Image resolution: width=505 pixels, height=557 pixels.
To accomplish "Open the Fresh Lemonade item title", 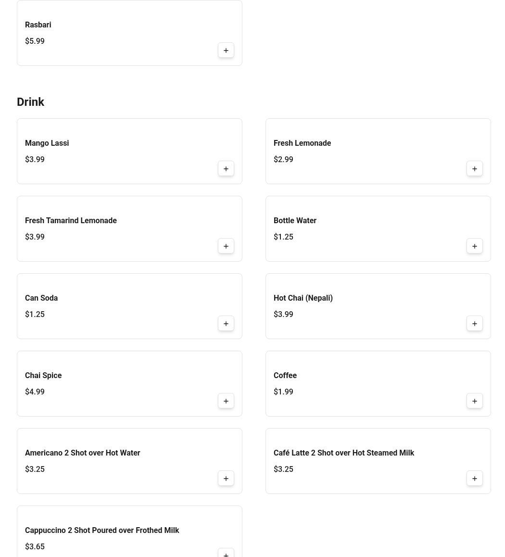I will [x=302, y=143].
